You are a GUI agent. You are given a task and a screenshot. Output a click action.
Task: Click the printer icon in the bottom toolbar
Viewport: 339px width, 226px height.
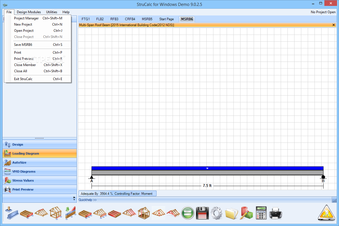276,213
